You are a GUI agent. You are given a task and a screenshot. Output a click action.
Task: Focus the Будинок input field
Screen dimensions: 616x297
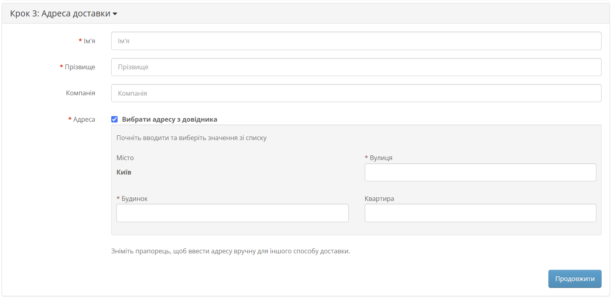point(232,213)
